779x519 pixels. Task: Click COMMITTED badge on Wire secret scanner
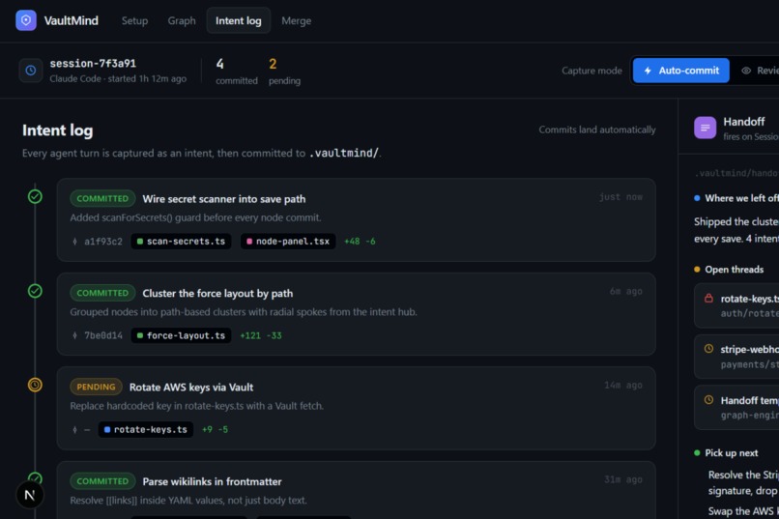coord(102,199)
